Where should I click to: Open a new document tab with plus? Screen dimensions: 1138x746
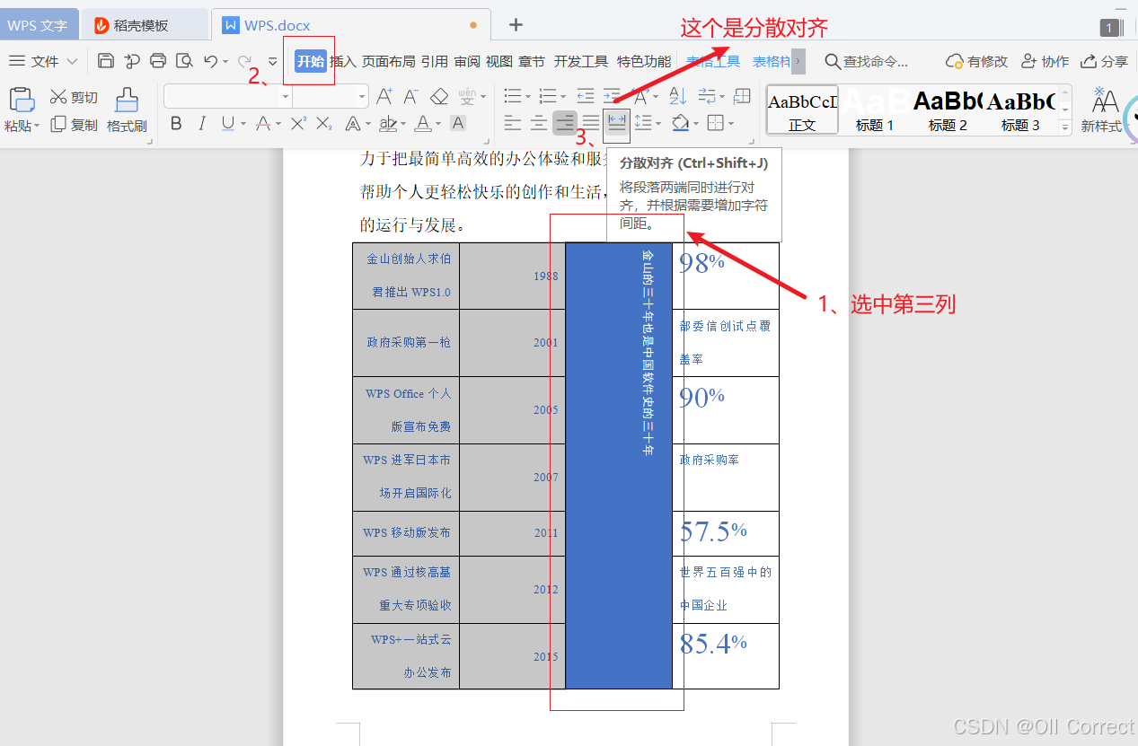(516, 25)
